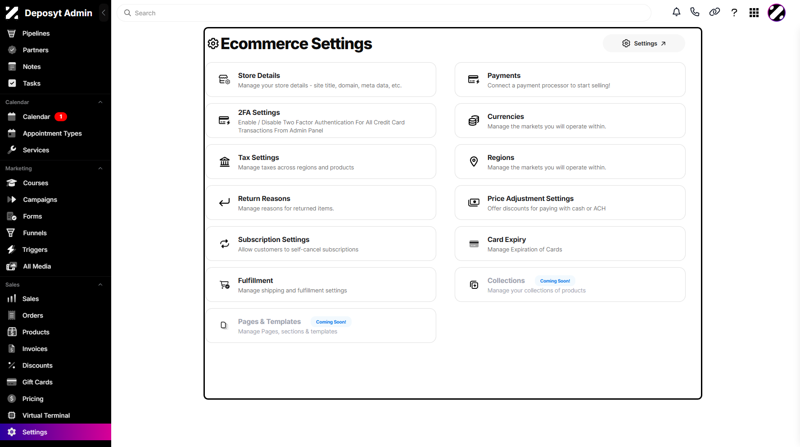The image size is (800, 447).
Task: Open the 2FA Settings card
Action: click(x=321, y=121)
